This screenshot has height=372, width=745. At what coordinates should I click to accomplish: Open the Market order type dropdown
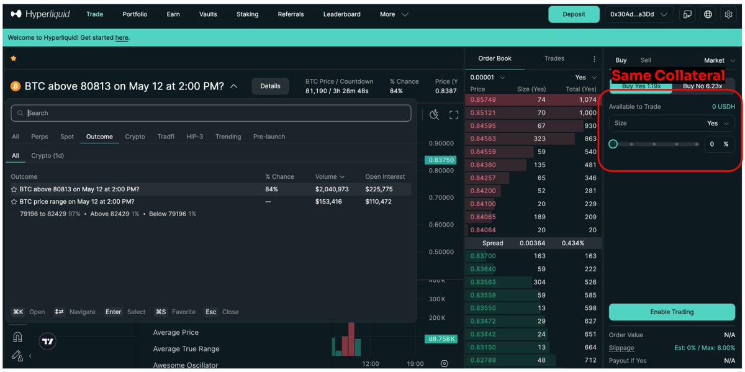[720, 60]
